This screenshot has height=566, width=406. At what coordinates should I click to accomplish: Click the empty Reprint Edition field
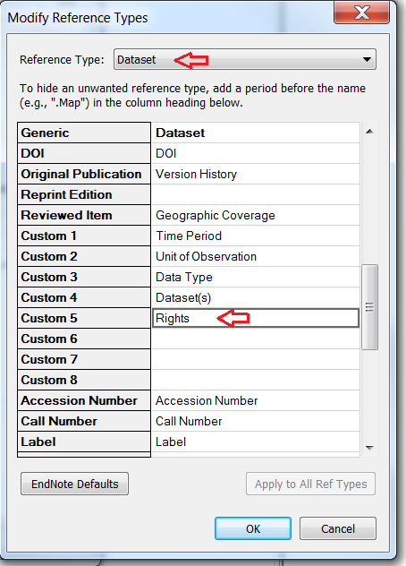[256, 194]
